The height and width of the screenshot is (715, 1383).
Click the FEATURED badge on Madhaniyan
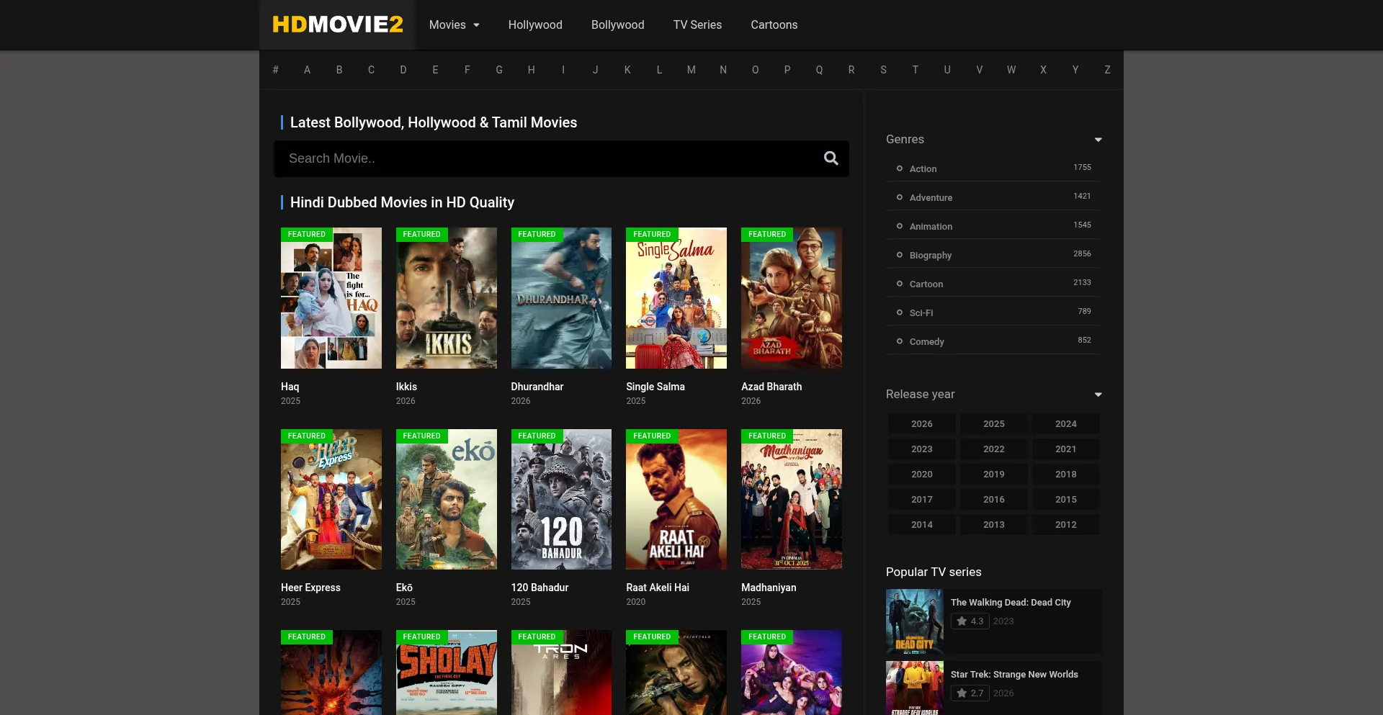(x=767, y=436)
